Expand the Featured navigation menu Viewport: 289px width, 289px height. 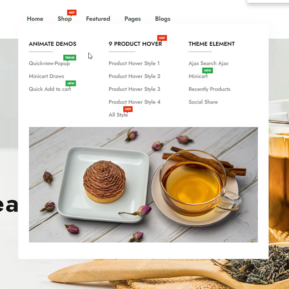[98, 19]
